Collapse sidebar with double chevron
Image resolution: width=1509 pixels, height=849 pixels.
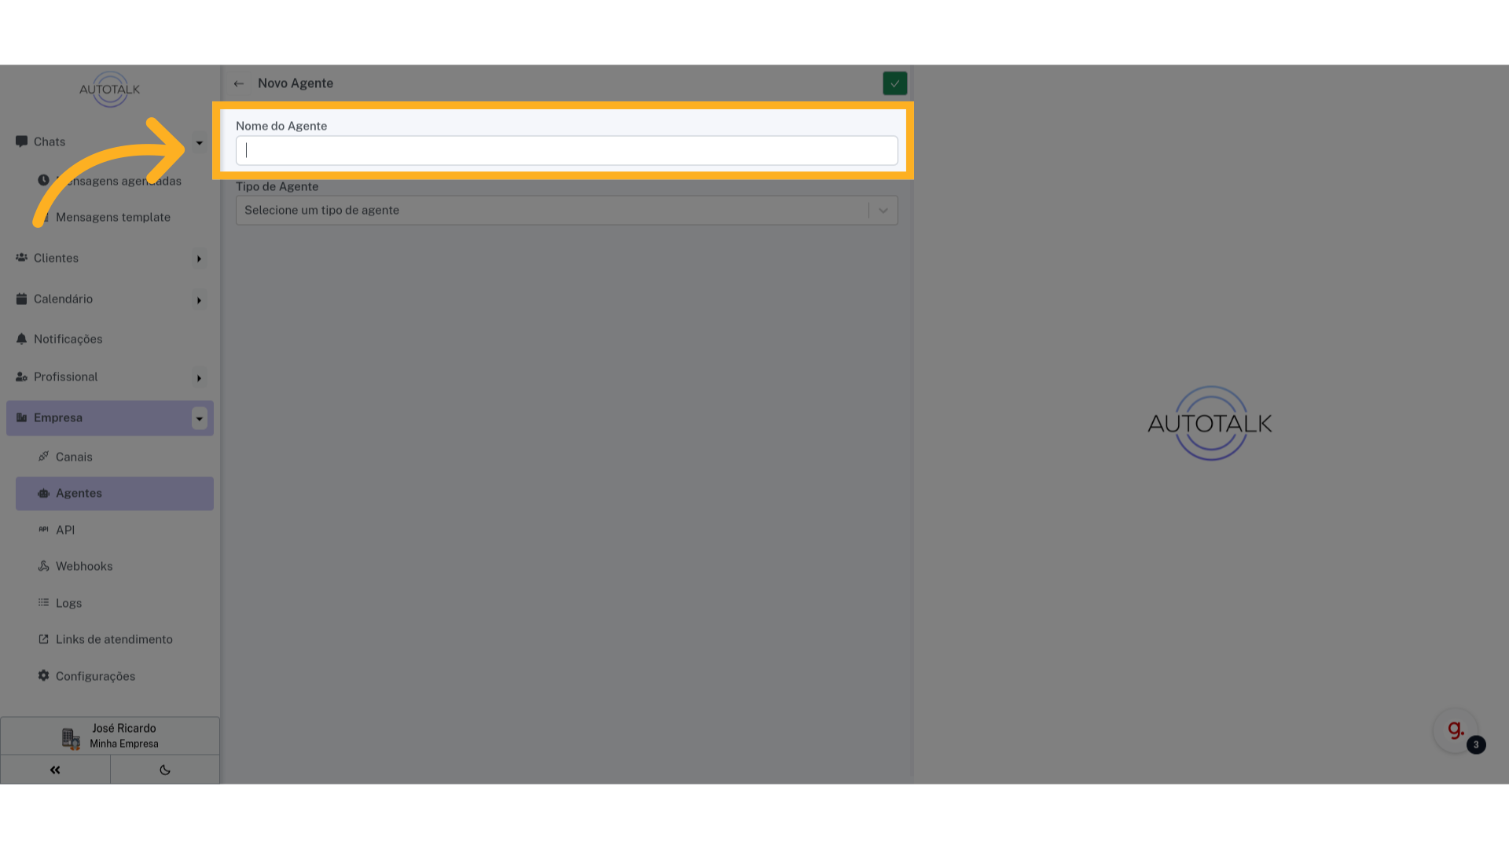[x=55, y=770]
